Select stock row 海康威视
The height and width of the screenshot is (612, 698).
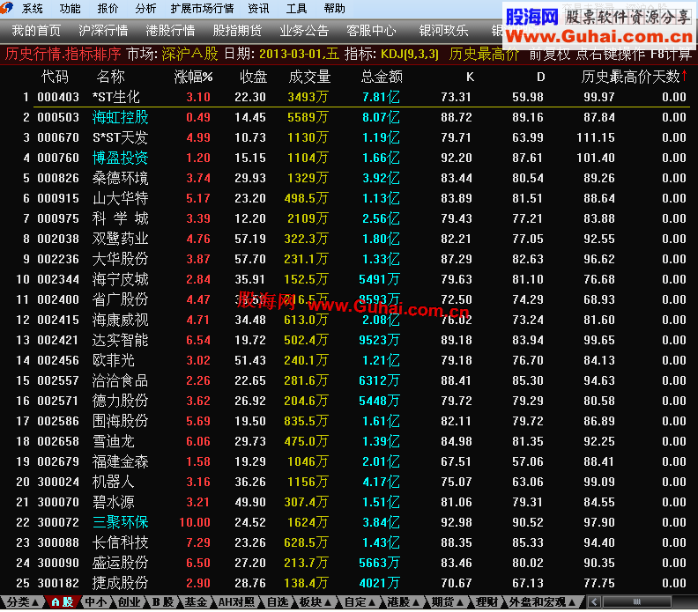(349, 320)
